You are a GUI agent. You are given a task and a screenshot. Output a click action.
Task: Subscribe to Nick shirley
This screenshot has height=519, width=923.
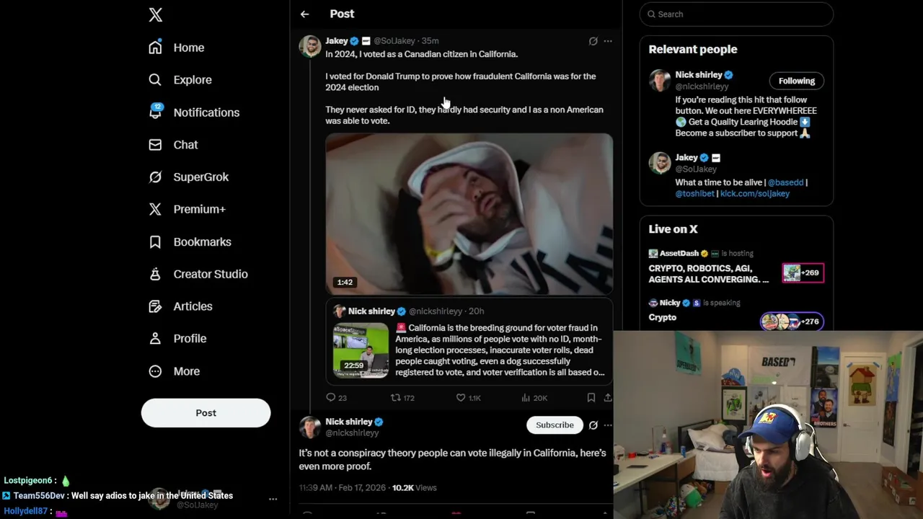(555, 425)
